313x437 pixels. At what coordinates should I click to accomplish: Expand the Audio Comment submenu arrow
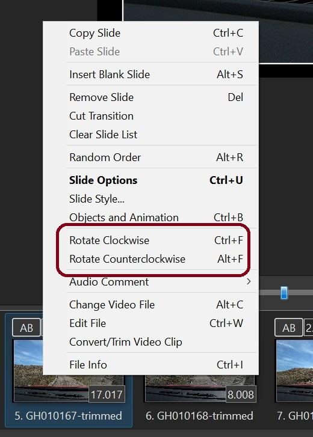click(x=248, y=282)
